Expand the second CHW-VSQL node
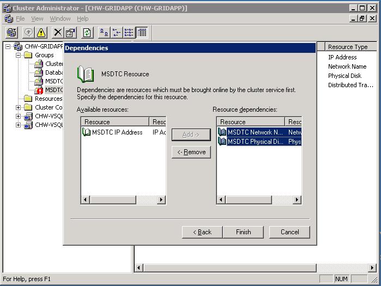381x286 pixels. coord(18,125)
